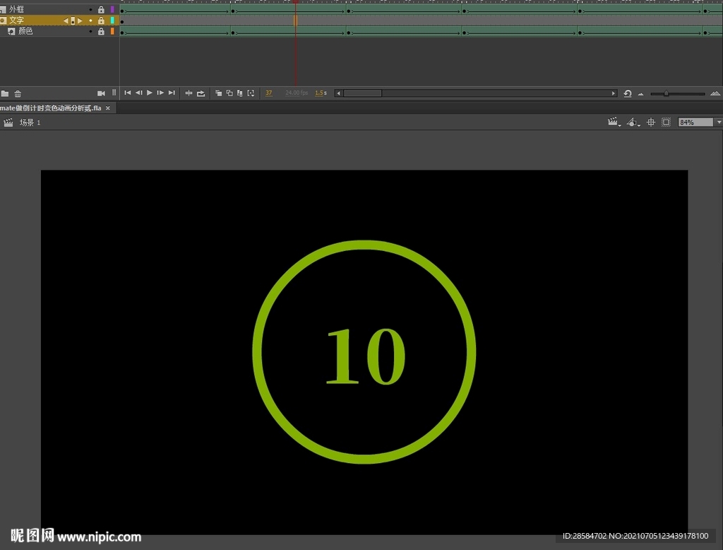Create a new layer folder

pos(5,94)
